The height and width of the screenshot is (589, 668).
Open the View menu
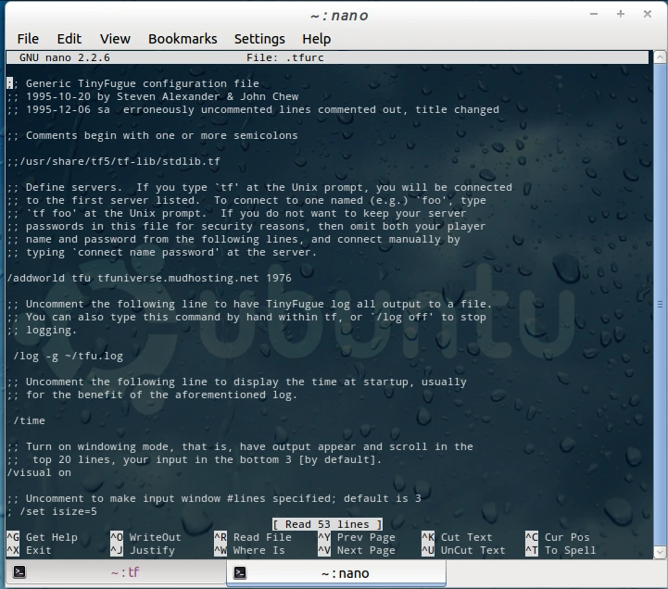click(115, 39)
